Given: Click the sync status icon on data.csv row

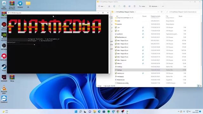Looking at the screenshot, I should tap(143, 63).
